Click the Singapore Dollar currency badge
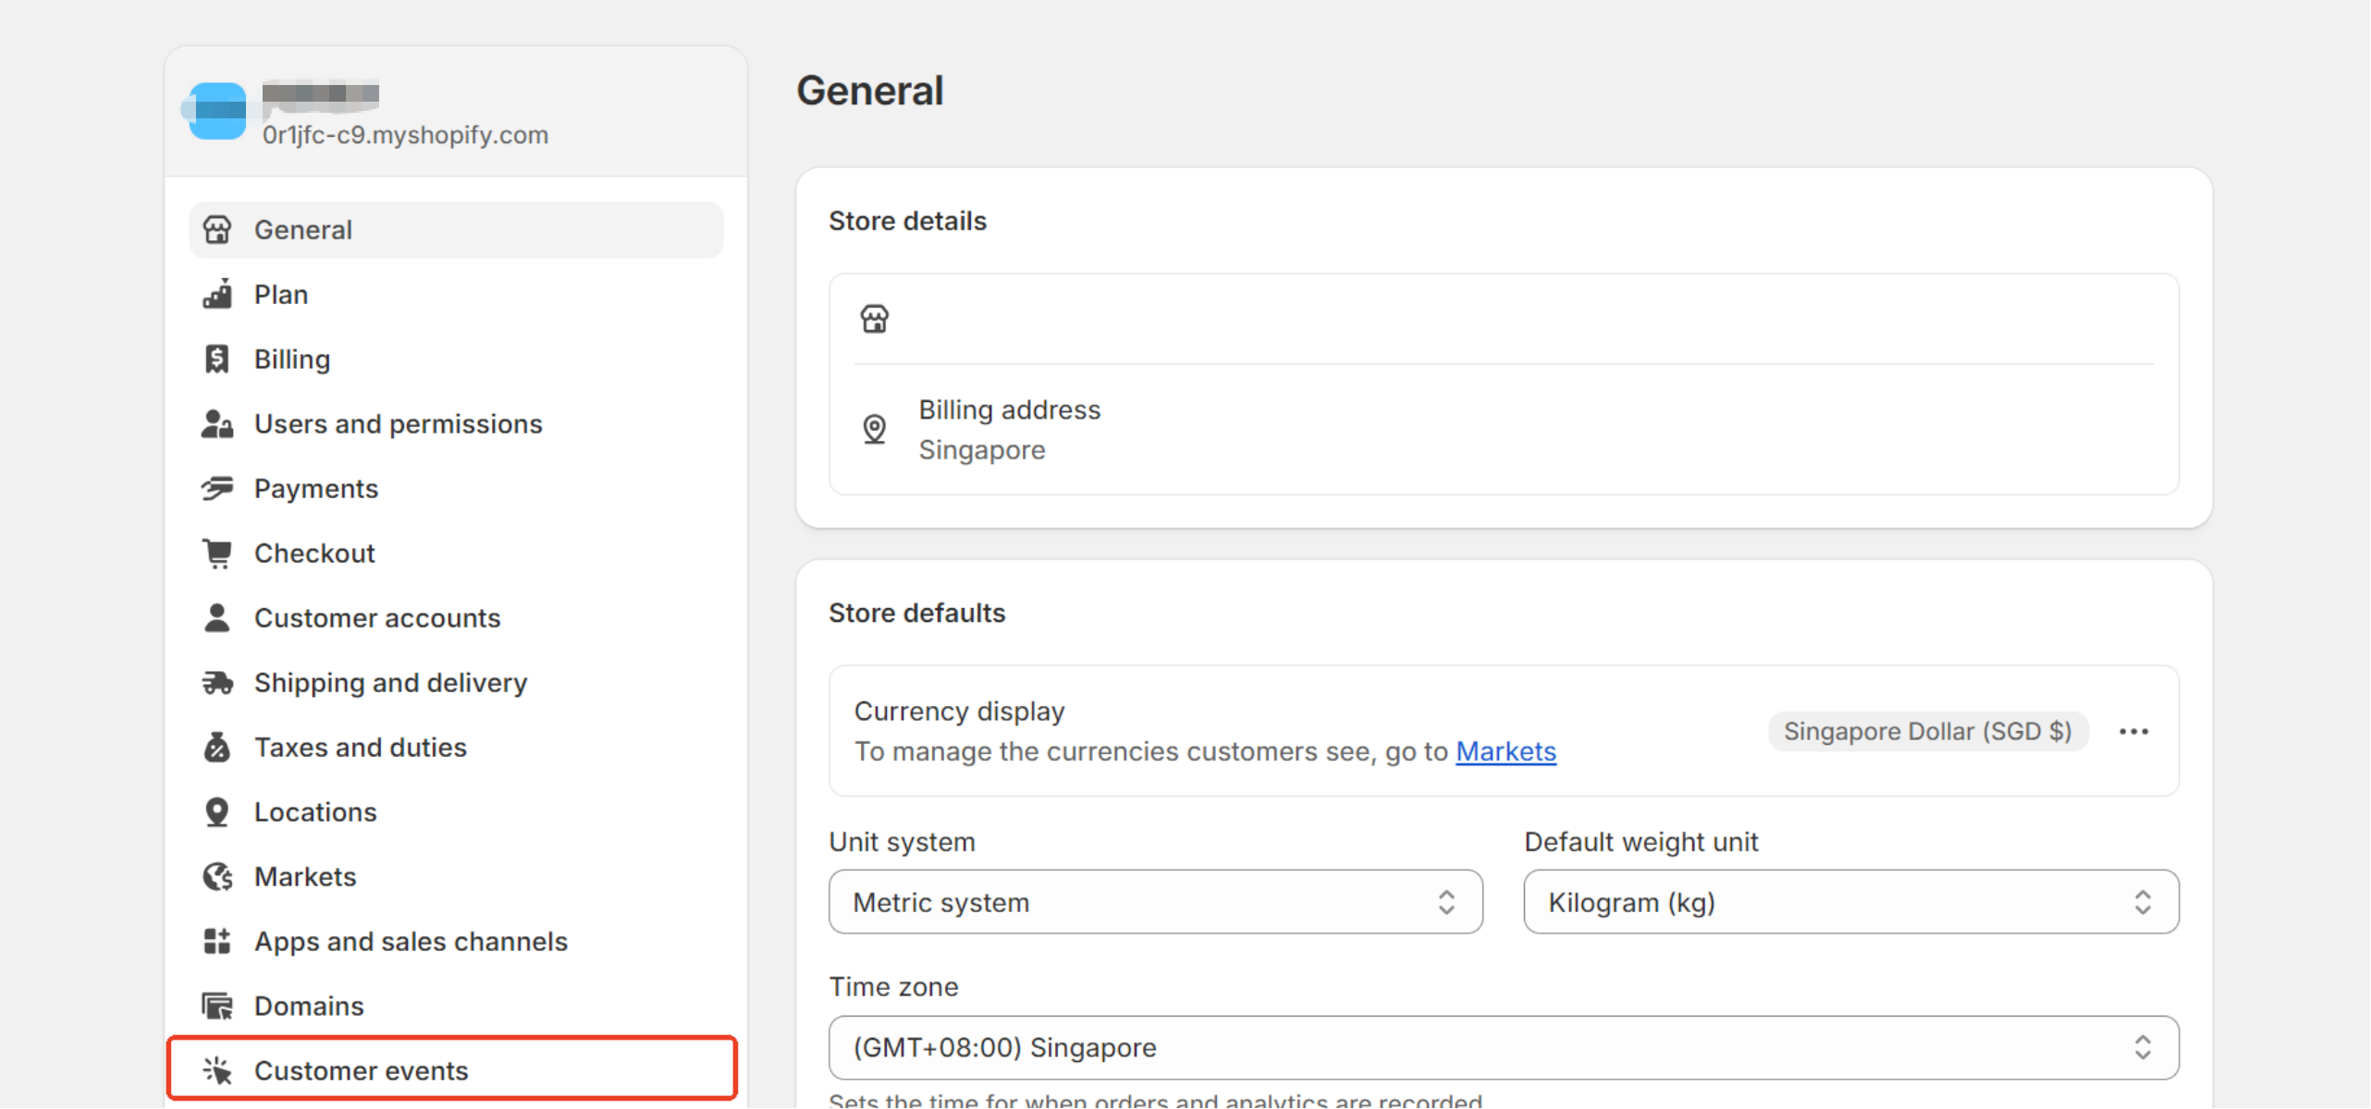 (x=1927, y=731)
